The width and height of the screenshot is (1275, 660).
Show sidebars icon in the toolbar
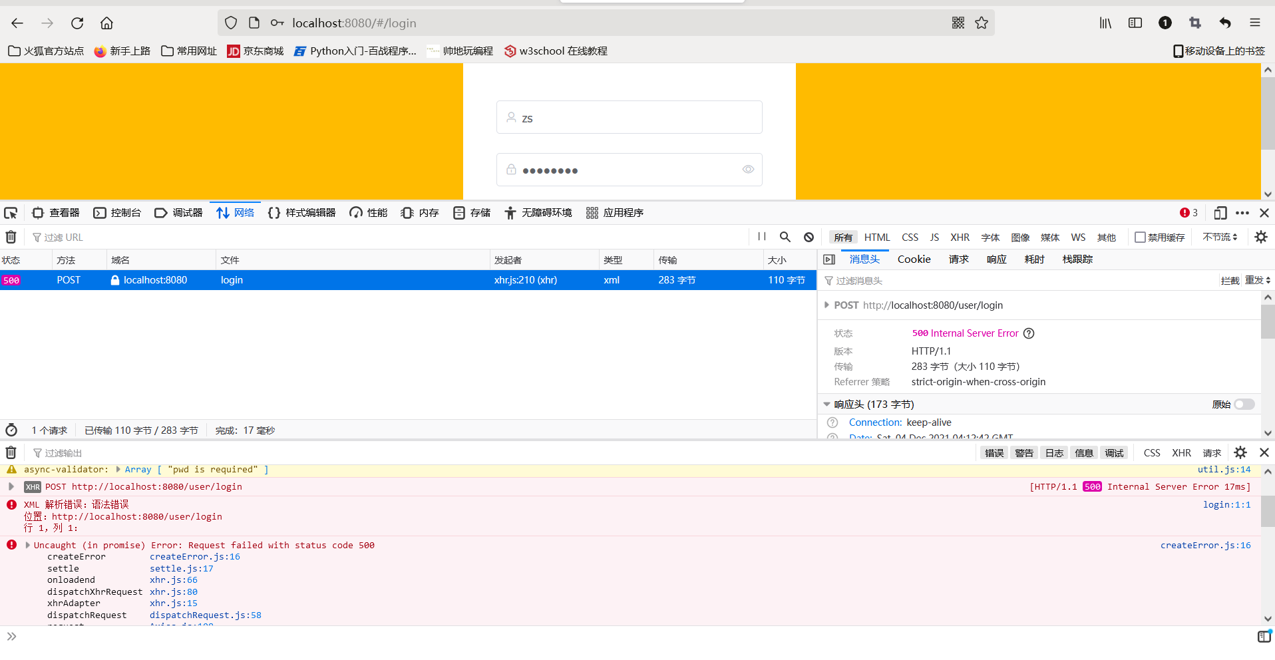(x=1135, y=23)
